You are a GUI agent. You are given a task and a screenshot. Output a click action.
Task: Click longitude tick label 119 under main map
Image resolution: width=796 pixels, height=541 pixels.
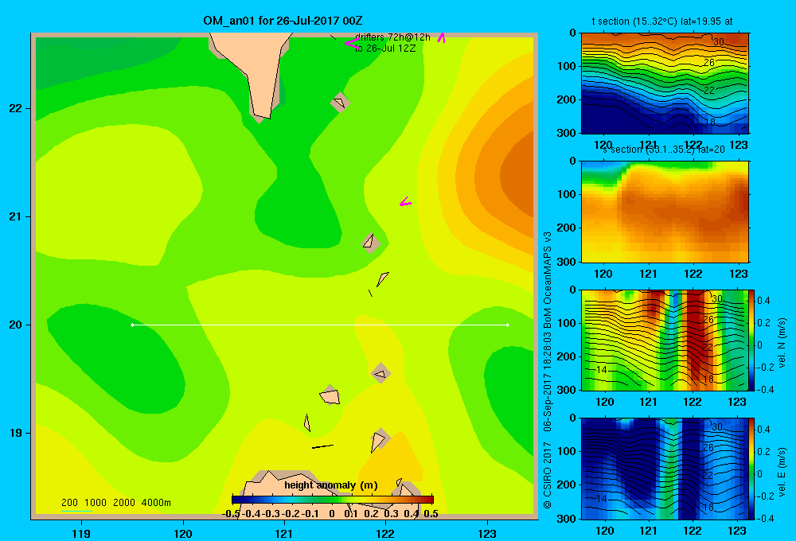point(81,533)
